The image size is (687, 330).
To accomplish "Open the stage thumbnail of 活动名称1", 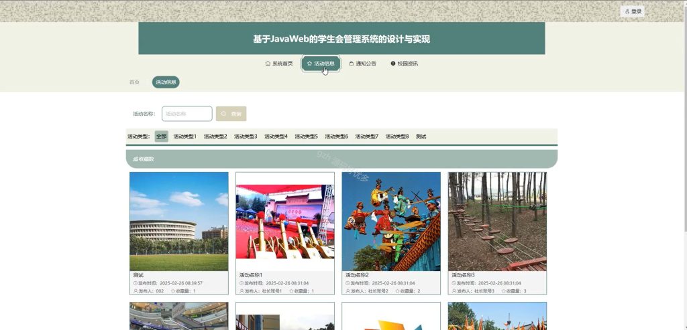I will 284,222.
